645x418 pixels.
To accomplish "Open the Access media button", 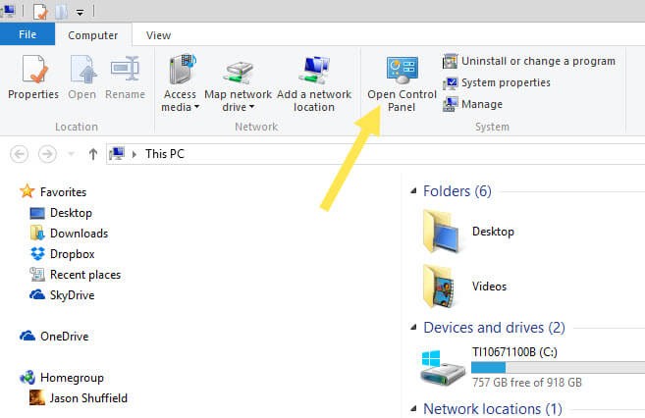I will coord(180,83).
